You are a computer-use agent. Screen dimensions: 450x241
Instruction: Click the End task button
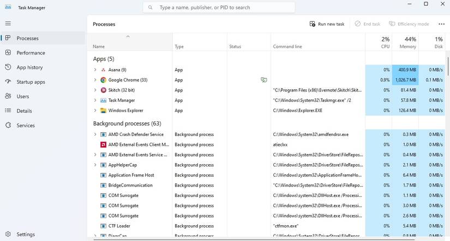(x=367, y=24)
